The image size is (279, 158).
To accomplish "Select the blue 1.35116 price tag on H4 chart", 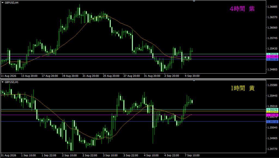I will click(x=272, y=59).
